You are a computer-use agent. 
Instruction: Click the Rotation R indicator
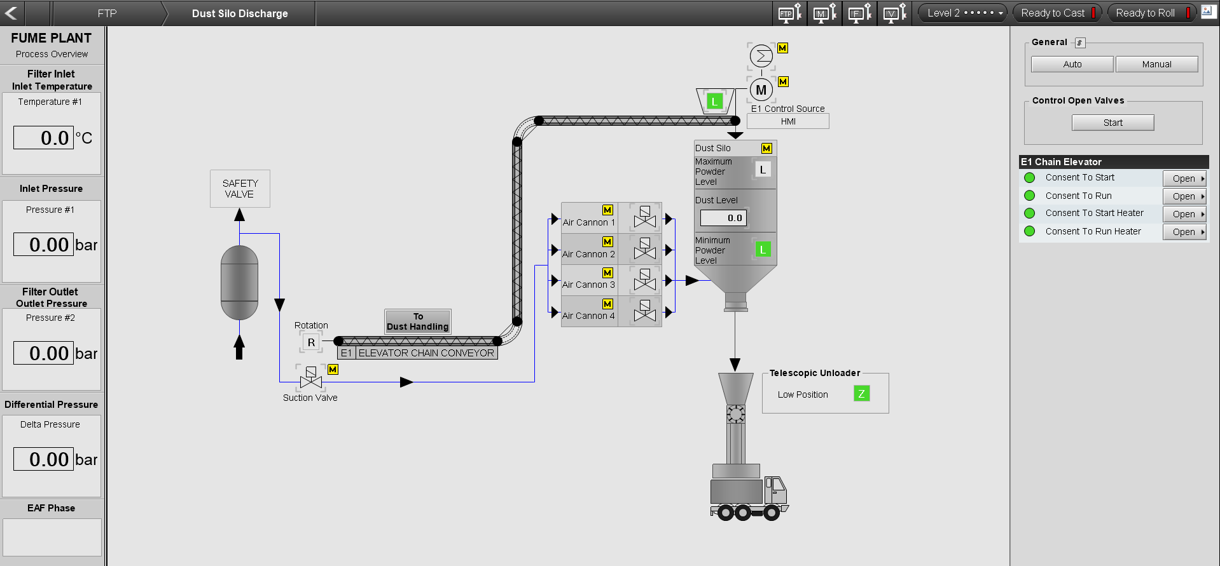tap(311, 342)
